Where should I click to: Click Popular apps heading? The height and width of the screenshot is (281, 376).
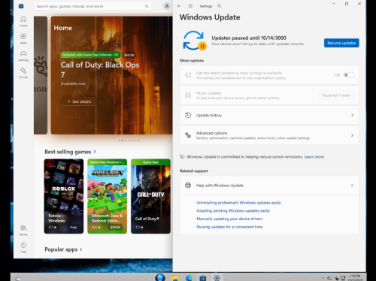61,249
